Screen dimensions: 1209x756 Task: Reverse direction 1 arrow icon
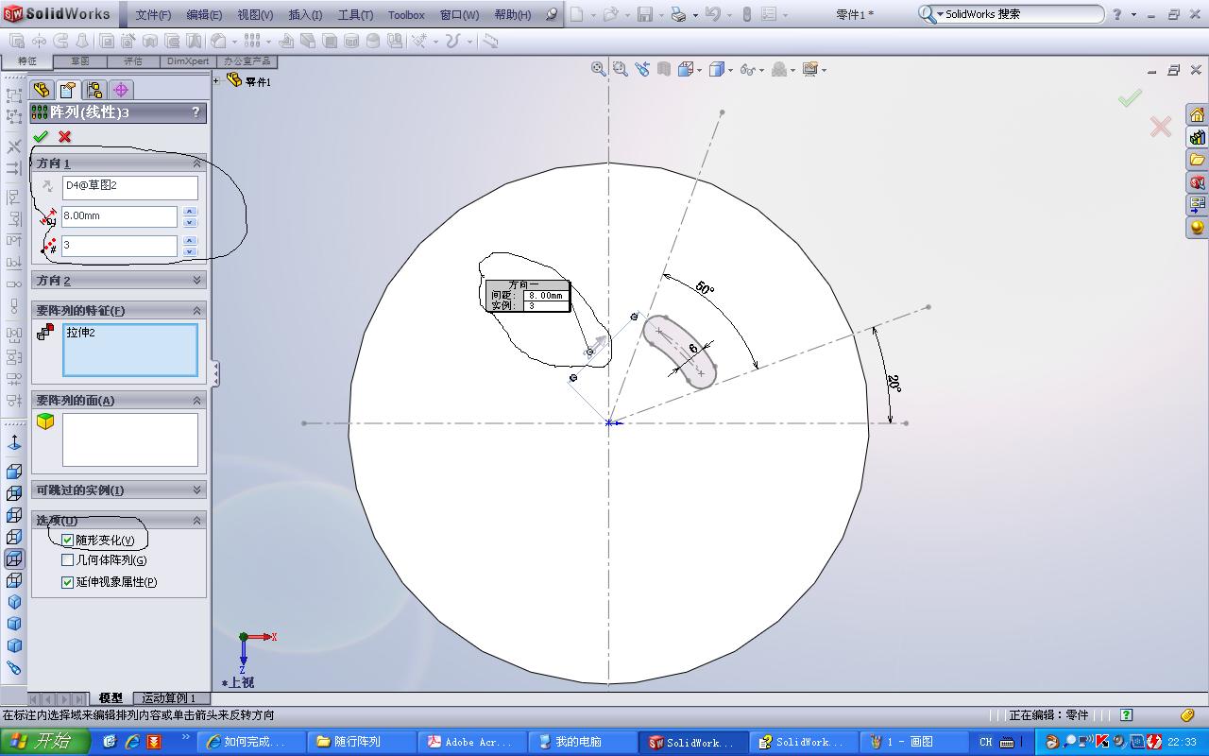tap(47, 187)
